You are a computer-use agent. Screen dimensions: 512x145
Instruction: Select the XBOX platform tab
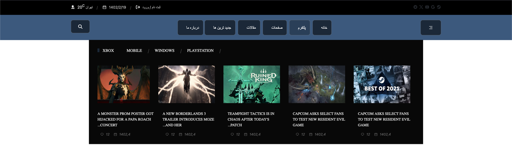click(x=108, y=51)
